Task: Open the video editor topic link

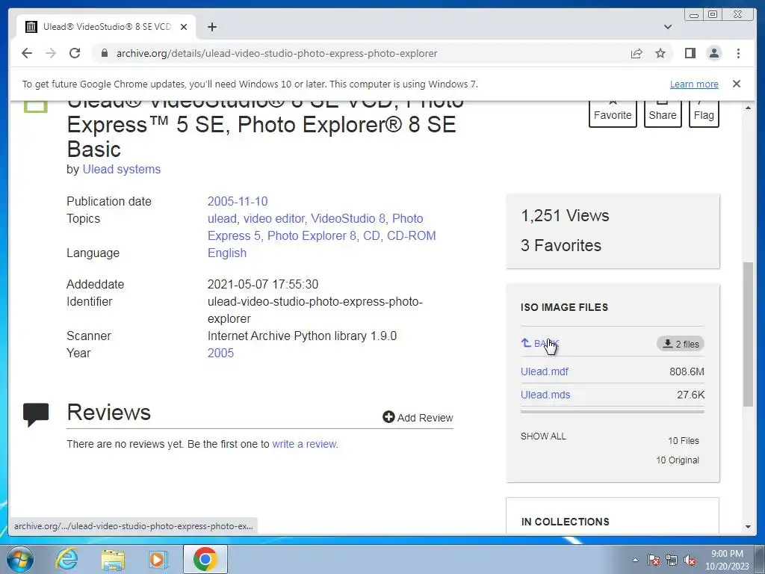Action: (x=274, y=219)
